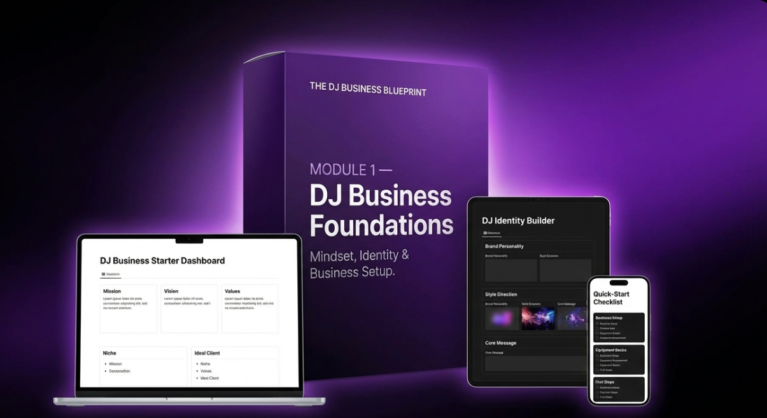
Task: Tick the first checkbox in the phone's top card
Action: (x=597, y=323)
